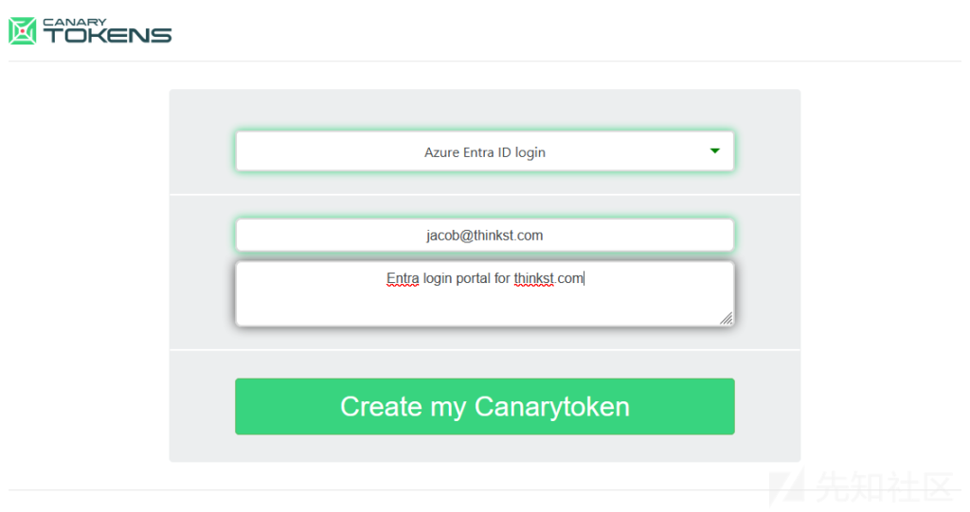This screenshot has width=970, height=512.
Task: Click the TOKENS wordmark in header
Action: [x=107, y=36]
